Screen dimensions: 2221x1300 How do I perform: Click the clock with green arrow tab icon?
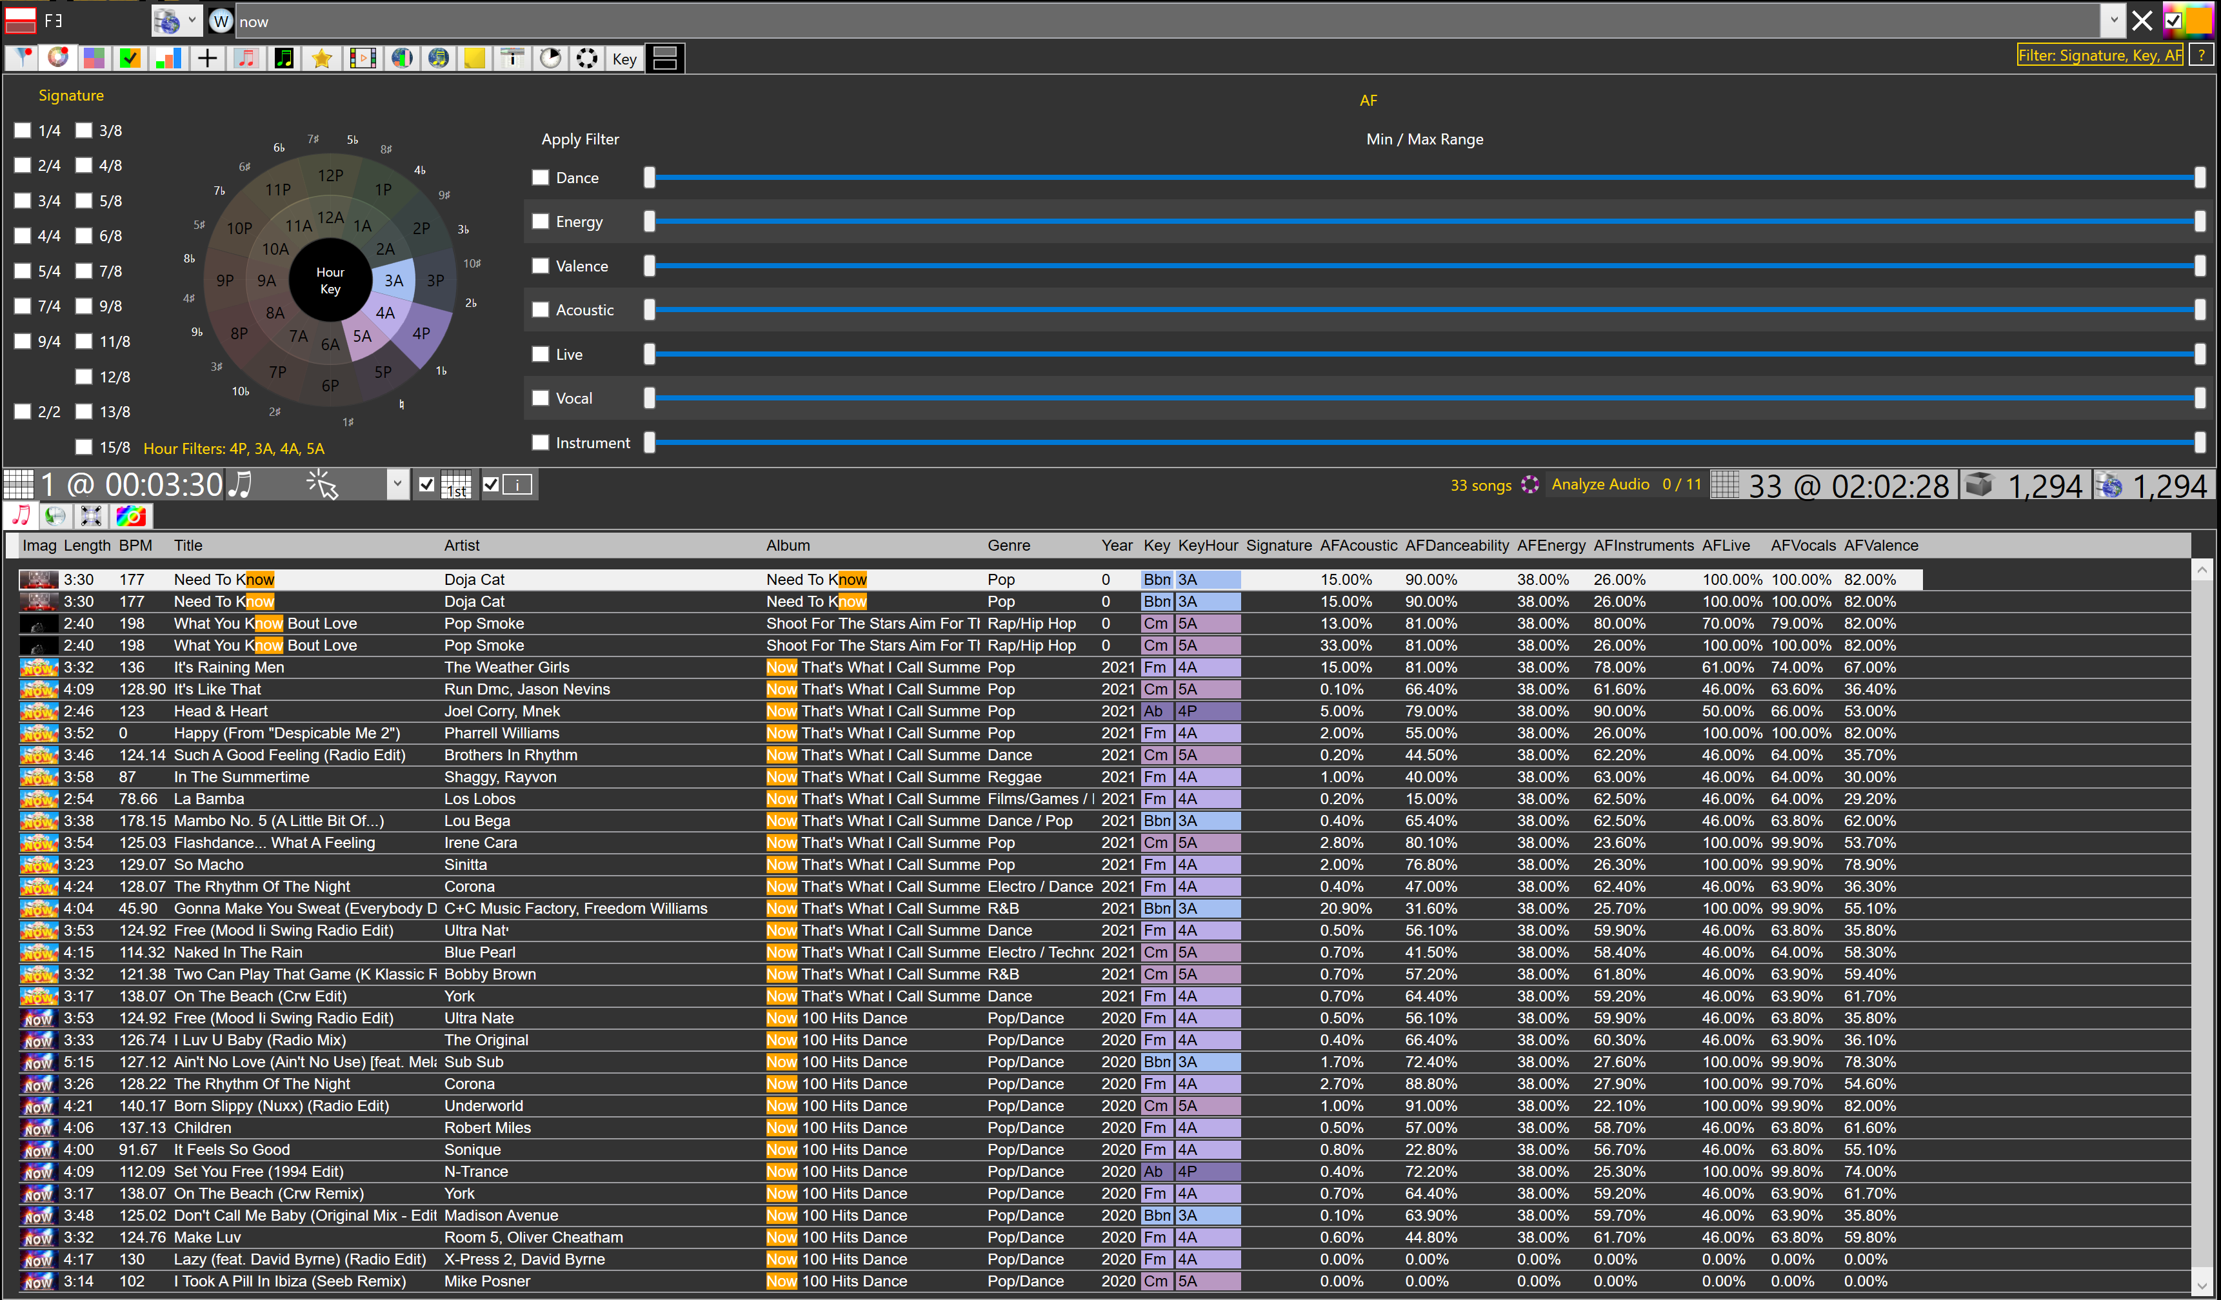(x=55, y=516)
